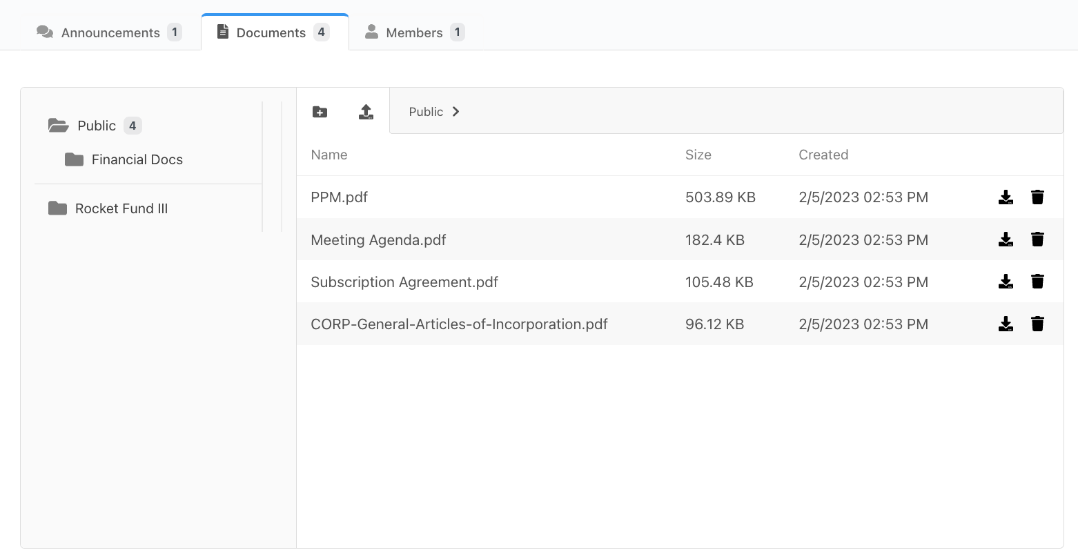This screenshot has height=559, width=1078.
Task: Click the Announcements chat bubbles icon
Action: click(45, 32)
